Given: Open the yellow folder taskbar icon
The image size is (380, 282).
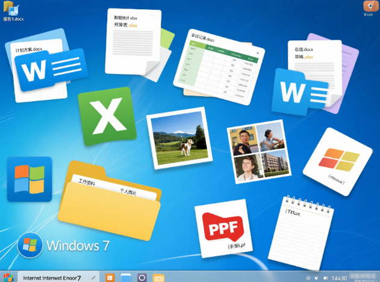Looking at the screenshot, I should (159, 278).
